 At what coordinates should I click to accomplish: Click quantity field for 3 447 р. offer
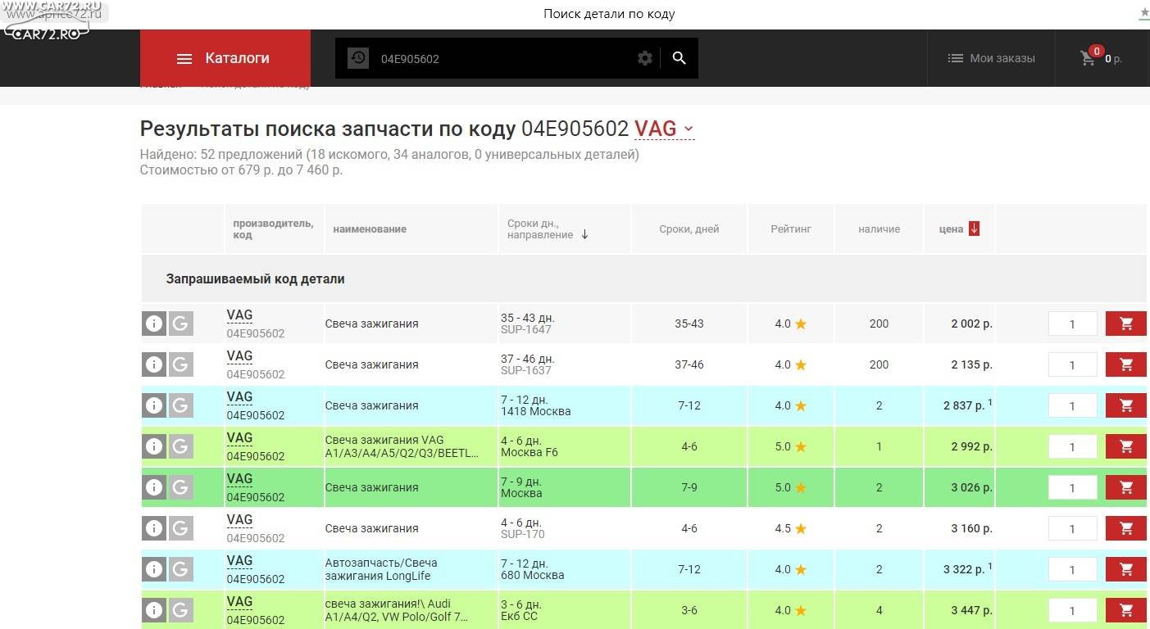[1072, 610]
